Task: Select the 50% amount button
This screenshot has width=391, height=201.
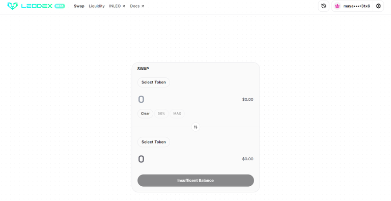Action: (161, 113)
